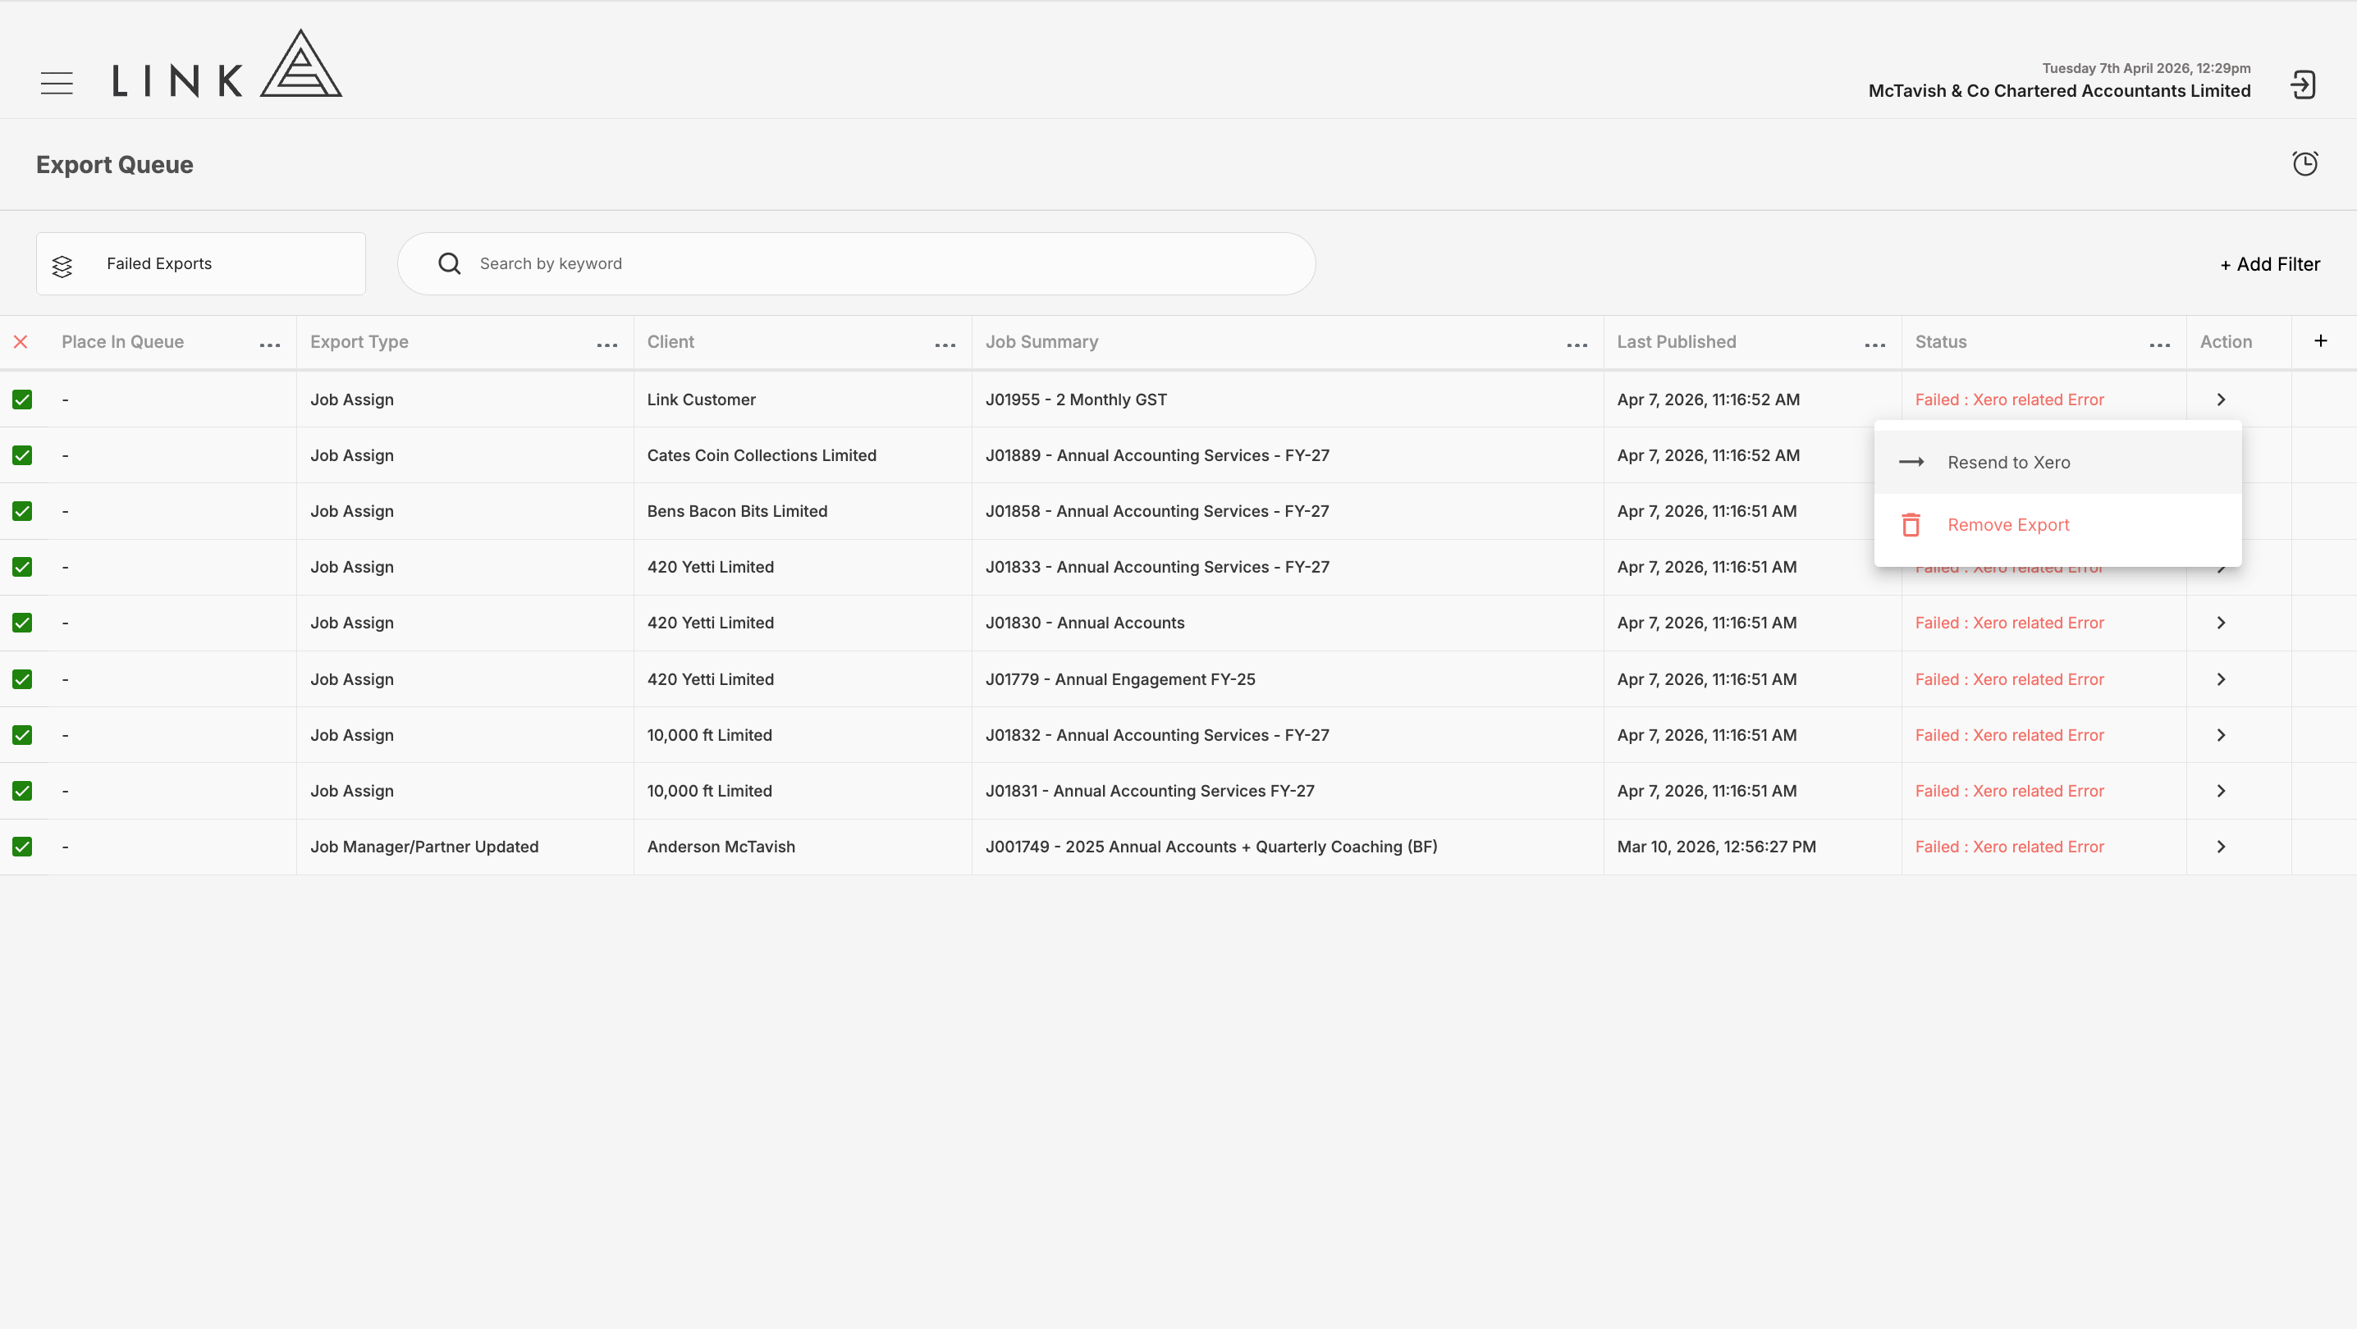Click the Export Type header
Screen dimensions: 2357x1329
(359, 342)
